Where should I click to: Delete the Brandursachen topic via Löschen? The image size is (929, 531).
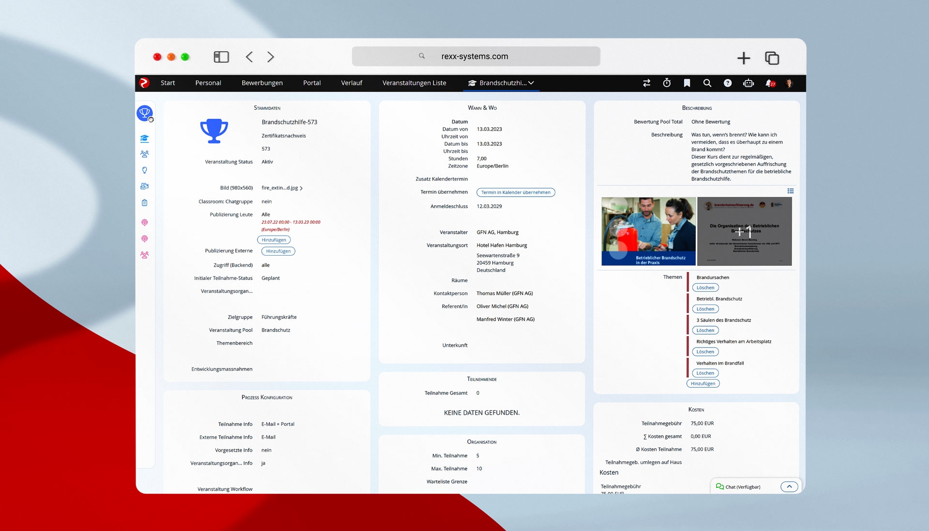[705, 288]
